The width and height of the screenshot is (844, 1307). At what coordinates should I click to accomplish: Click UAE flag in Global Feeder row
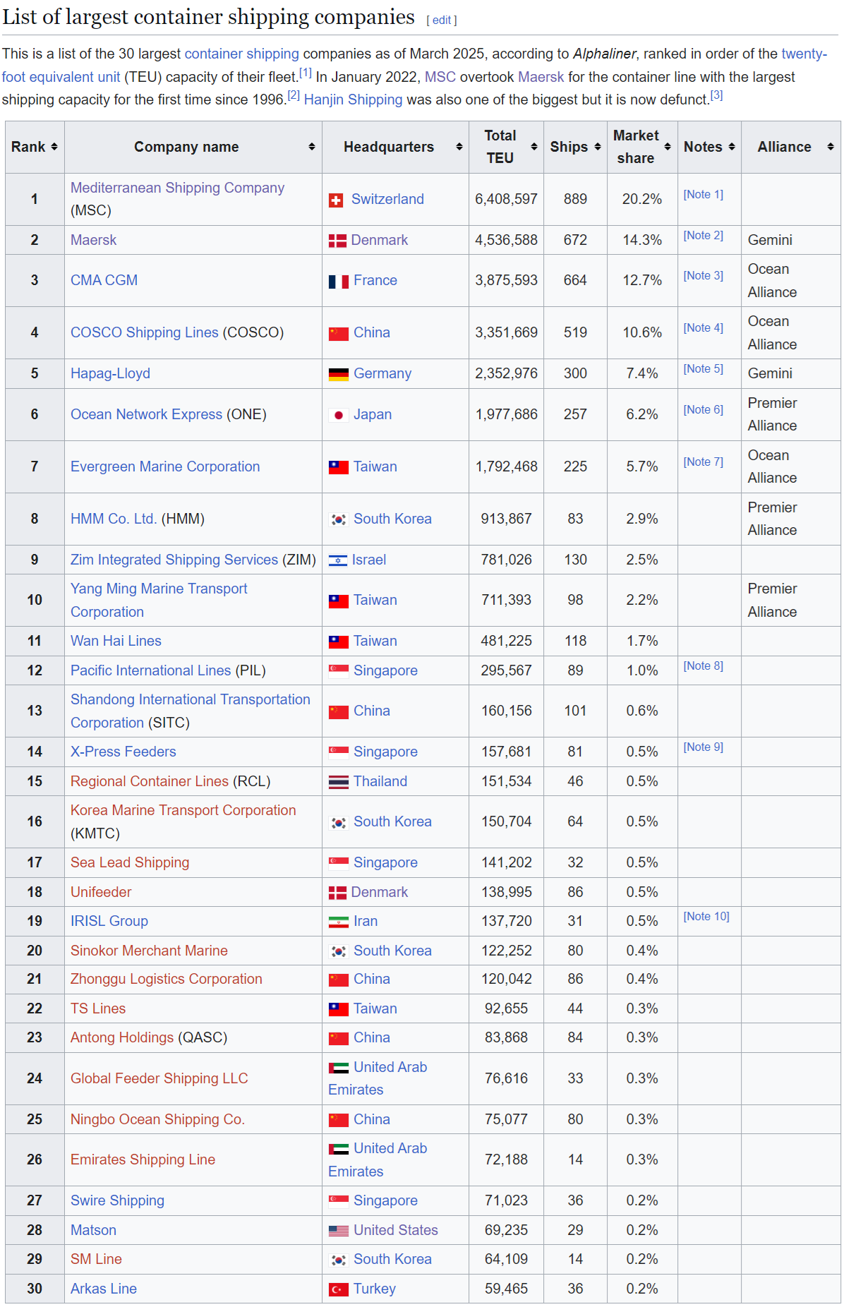339,1068
